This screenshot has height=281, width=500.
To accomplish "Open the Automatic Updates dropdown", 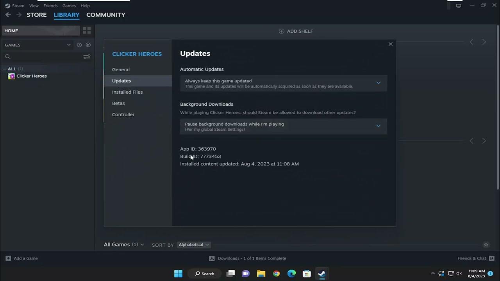I will pos(284,83).
